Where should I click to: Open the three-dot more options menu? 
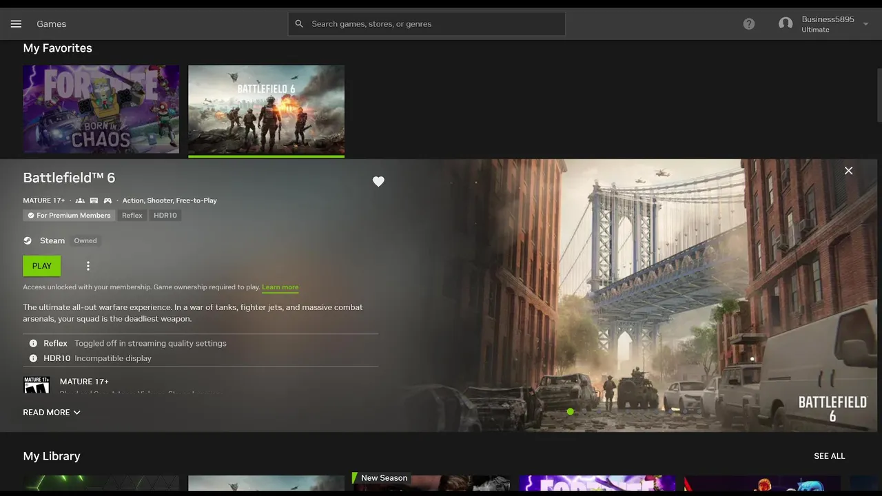coord(88,266)
